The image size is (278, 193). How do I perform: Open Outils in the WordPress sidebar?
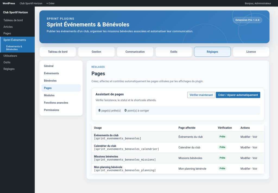(17, 62)
